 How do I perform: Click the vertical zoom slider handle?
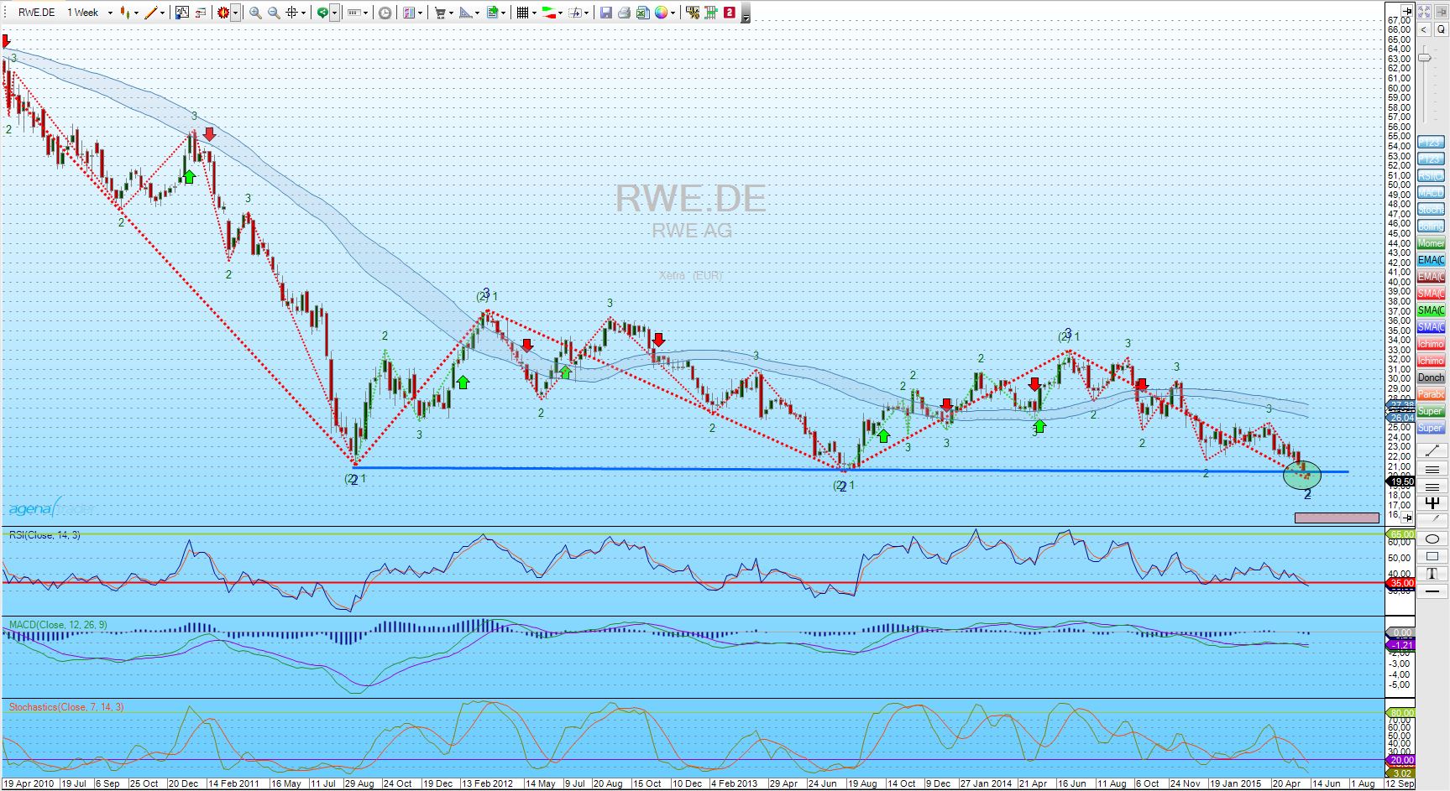1425,57
